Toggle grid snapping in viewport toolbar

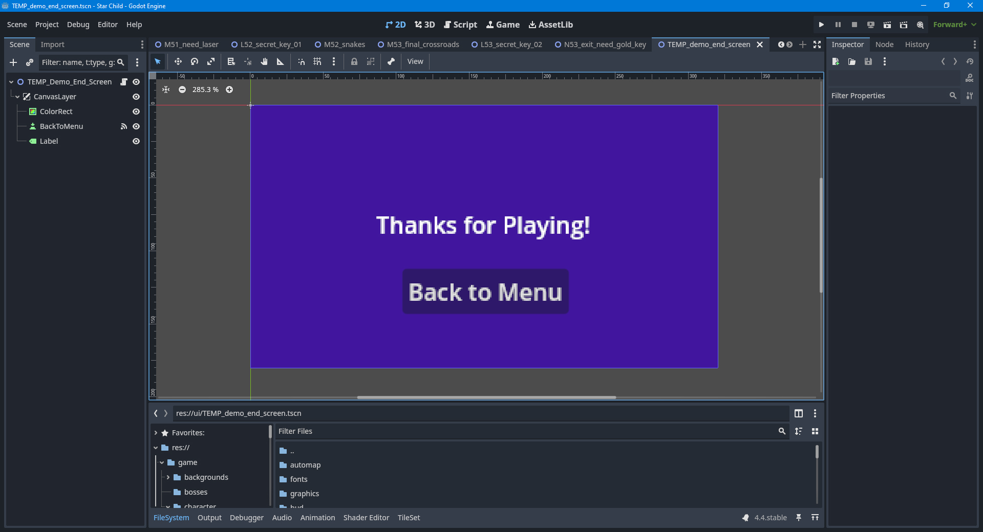click(x=317, y=61)
